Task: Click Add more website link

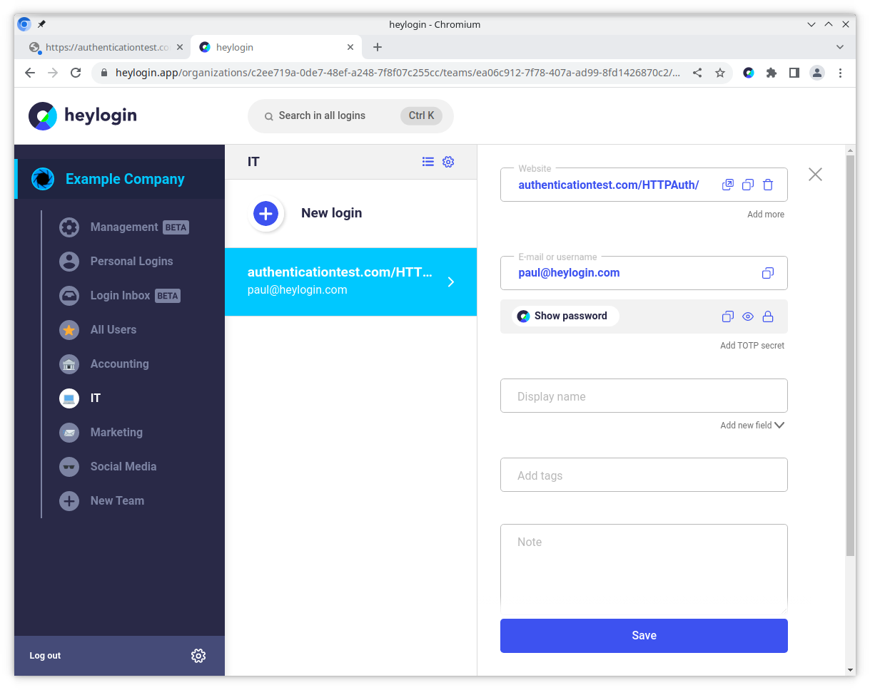Action: (766, 215)
